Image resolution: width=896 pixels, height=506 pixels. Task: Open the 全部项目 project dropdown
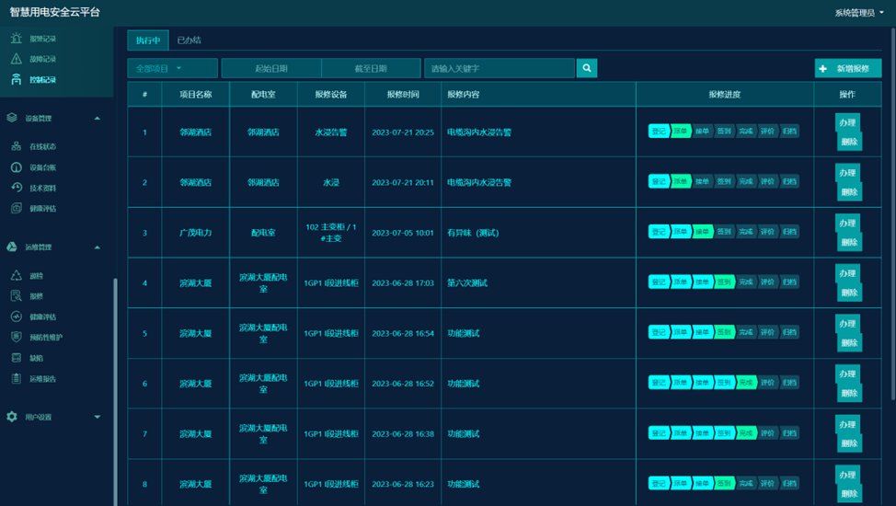172,68
